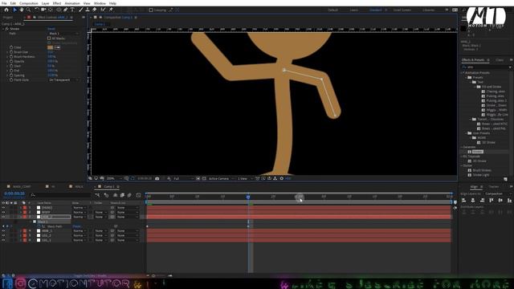Select the Puppet Pin tool

point(111,10)
